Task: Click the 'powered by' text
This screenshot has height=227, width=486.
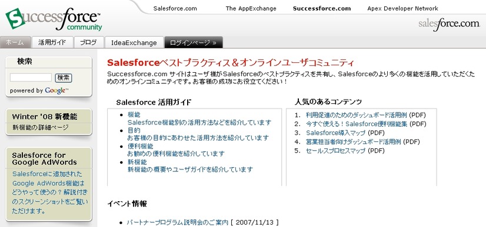Action: pos(26,91)
